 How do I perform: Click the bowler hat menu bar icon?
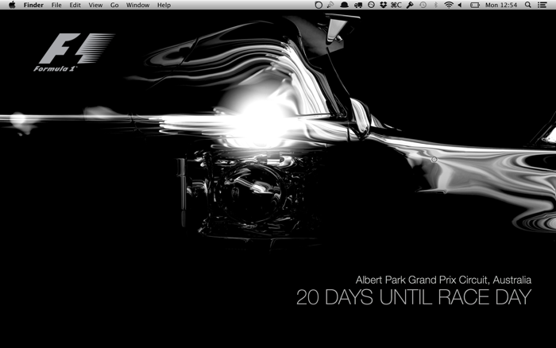point(344,5)
